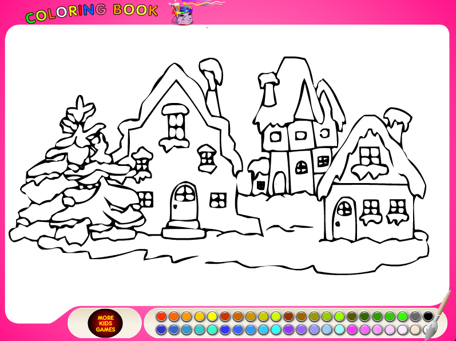Pick the aquamarine paint swatch

(212, 330)
